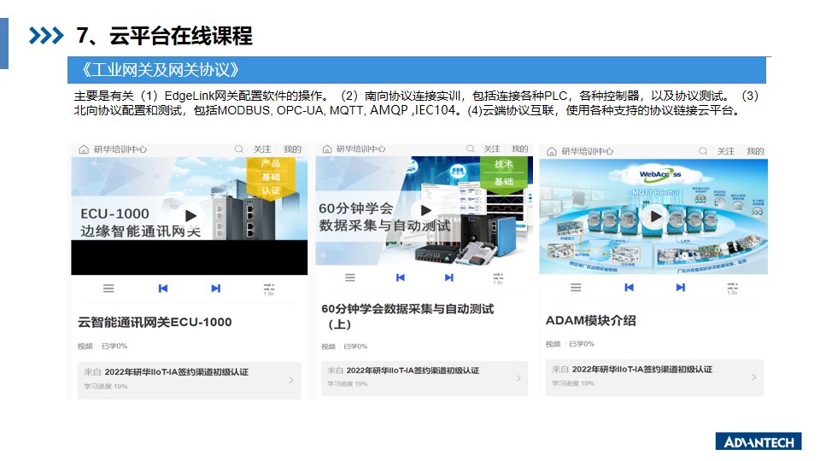Open playlist menu icon under 60分钟学会 video
820x461 pixels.
tap(350, 277)
